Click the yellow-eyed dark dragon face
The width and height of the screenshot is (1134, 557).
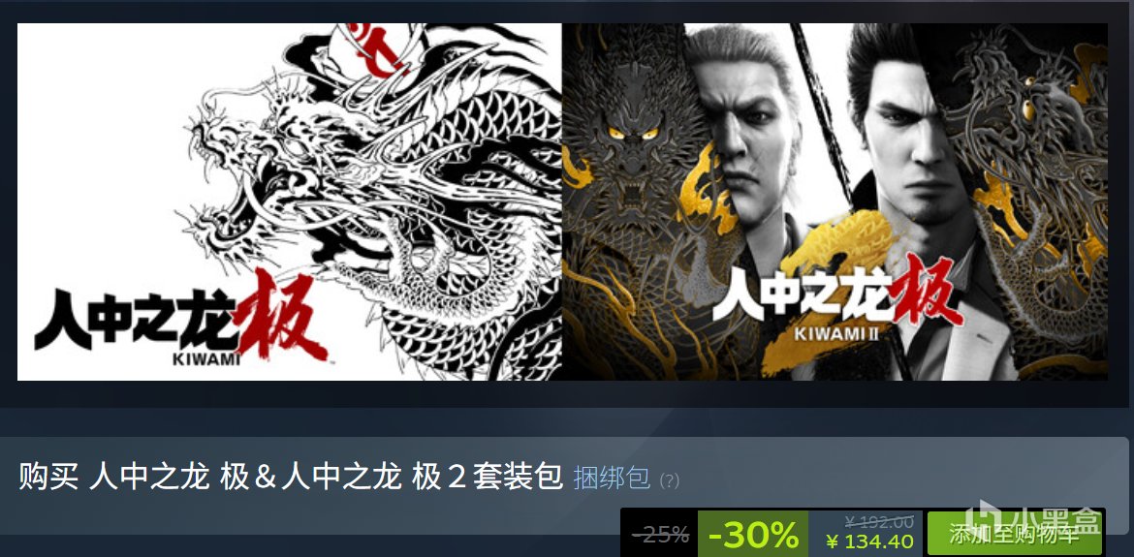click(628, 144)
